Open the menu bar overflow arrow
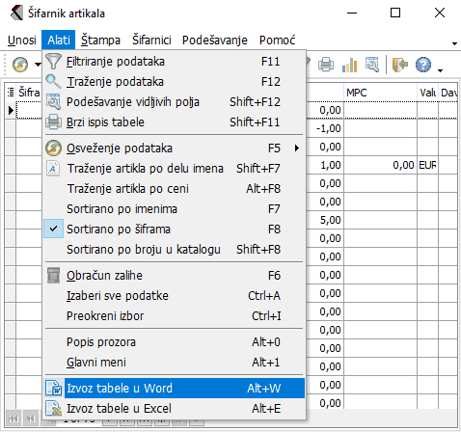The image size is (461, 432). point(454,43)
